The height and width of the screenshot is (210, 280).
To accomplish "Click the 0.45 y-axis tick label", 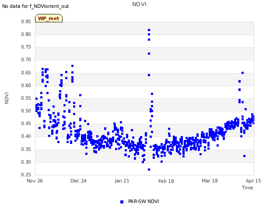I will coord(26,123).
